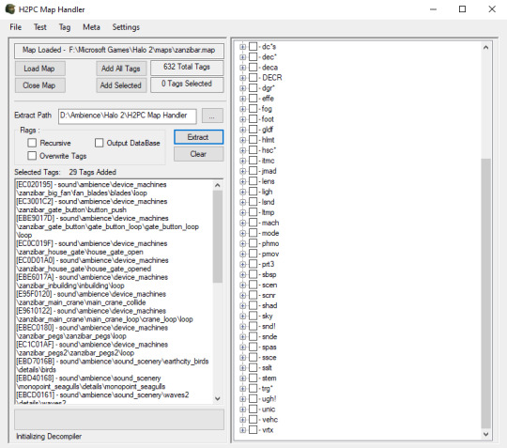The height and width of the screenshot is (448, 507).
Task: Open the Tag menu
Action: pyautogui.click(x=65, y=27)
